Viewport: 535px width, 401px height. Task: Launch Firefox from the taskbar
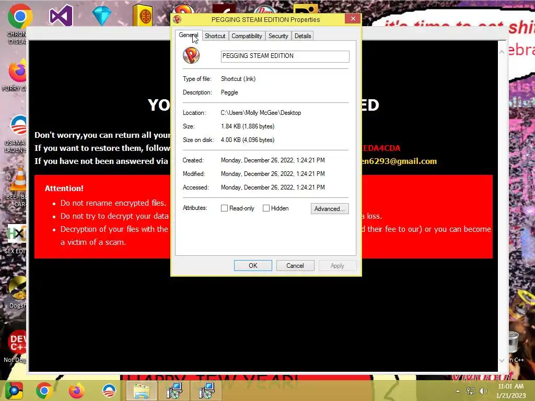(76, 391)
